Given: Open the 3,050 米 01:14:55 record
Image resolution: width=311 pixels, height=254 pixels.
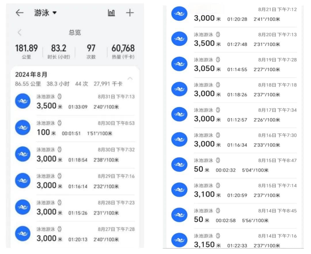Looking at the screenshot, I should pos(234,65).
